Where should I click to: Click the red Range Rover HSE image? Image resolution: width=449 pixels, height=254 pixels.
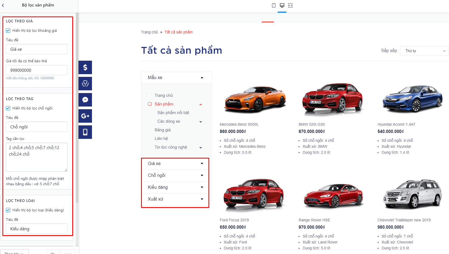pos(333,196)
